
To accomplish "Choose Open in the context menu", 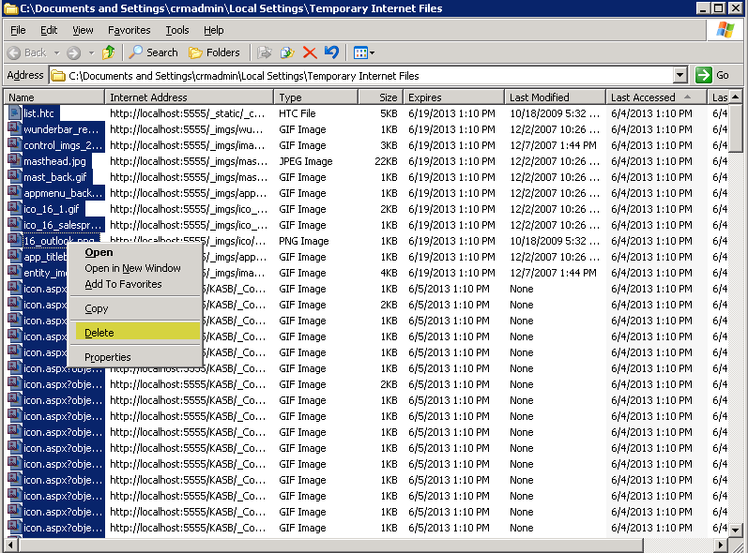I will pos(135,252).
